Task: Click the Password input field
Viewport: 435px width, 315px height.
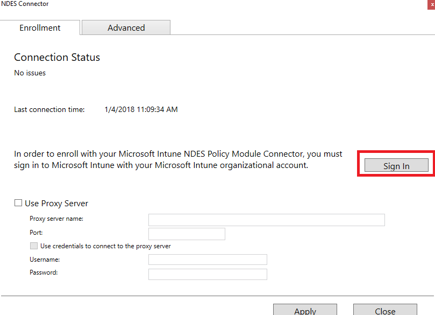Action: (208, 274)
